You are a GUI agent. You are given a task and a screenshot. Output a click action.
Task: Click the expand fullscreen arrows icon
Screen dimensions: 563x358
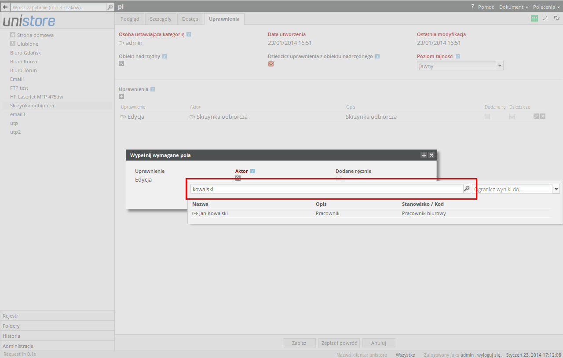[556, 18]
